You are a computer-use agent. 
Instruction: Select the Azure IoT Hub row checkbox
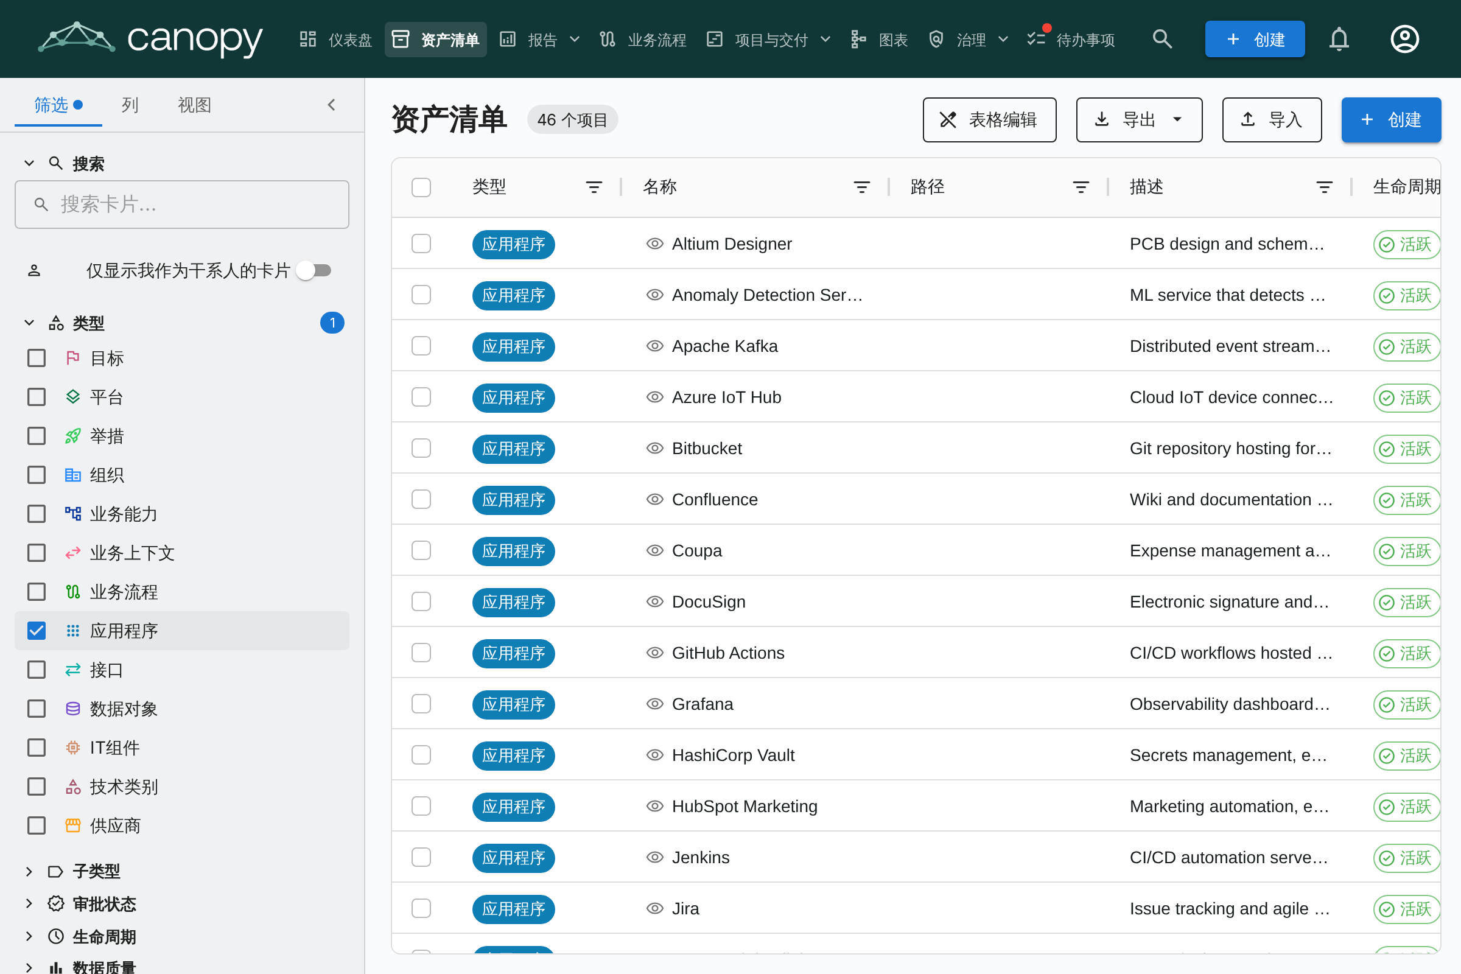421,397
